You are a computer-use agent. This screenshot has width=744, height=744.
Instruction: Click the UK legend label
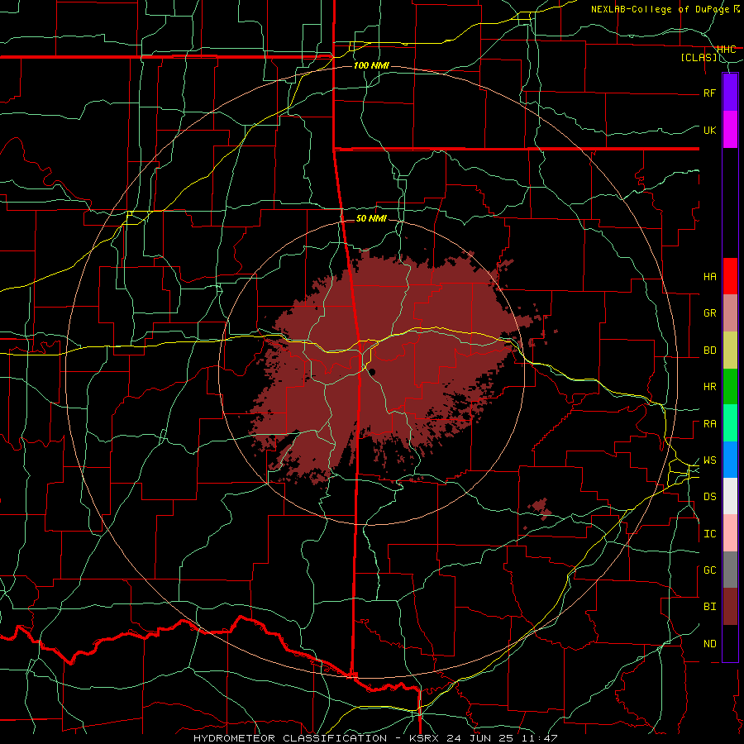pyautogui.click(x=709, y=130)
